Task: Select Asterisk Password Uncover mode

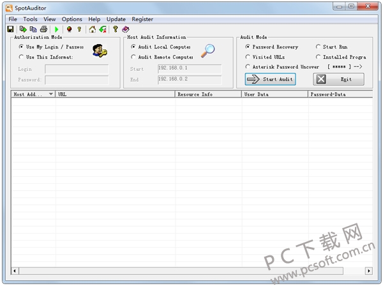Action: 282,66
